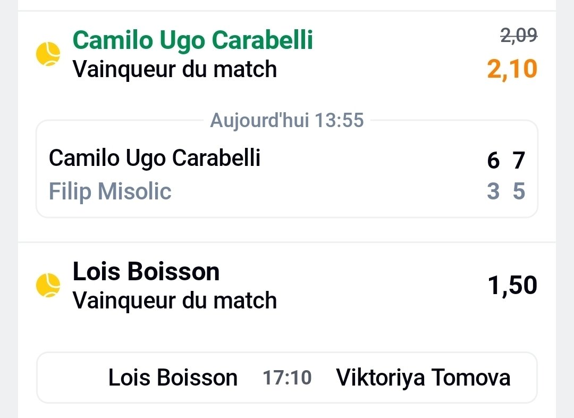Tap the struck-through old odds 2,09

[x=519, y=36]
